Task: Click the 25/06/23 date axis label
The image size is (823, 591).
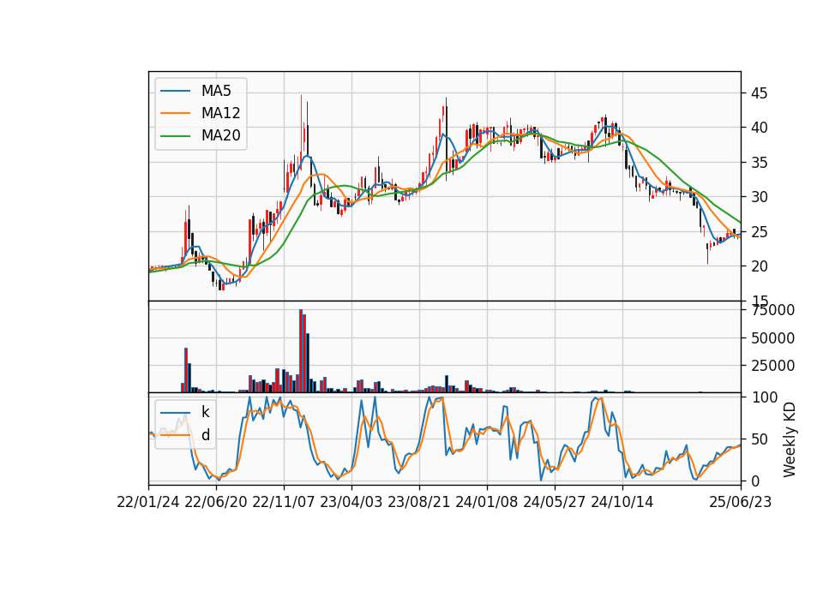Action: [x=741, y=503]
